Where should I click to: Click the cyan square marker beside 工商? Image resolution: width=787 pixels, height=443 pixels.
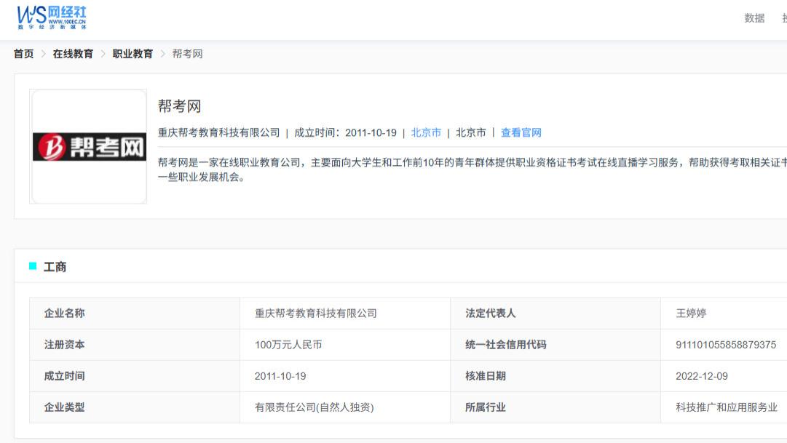pyautogui.click(x=31, y=267)
